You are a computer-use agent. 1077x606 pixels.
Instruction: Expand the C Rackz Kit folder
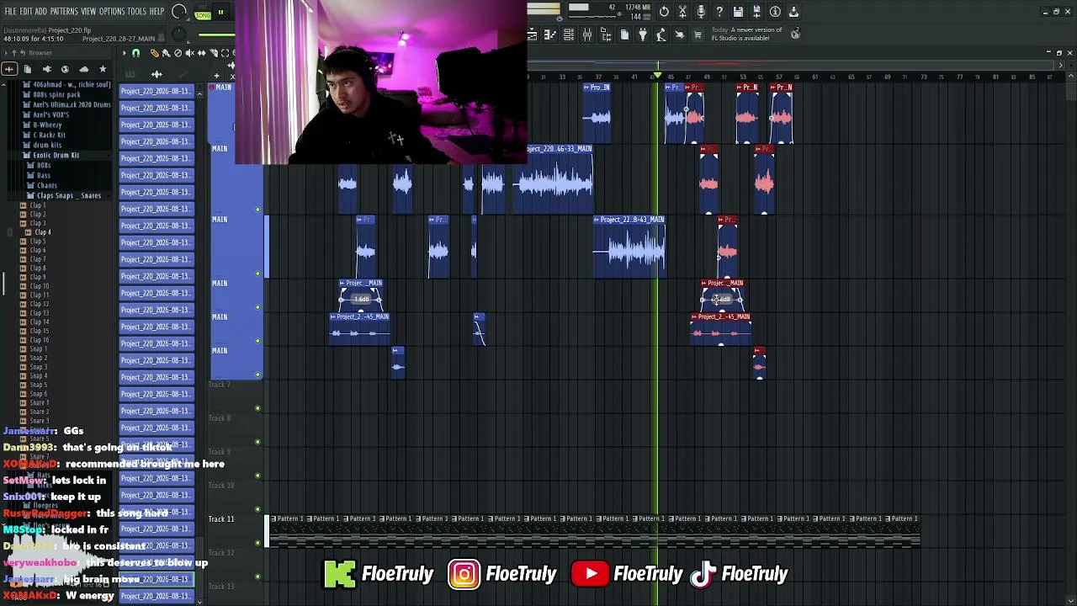tap(49, 135)
